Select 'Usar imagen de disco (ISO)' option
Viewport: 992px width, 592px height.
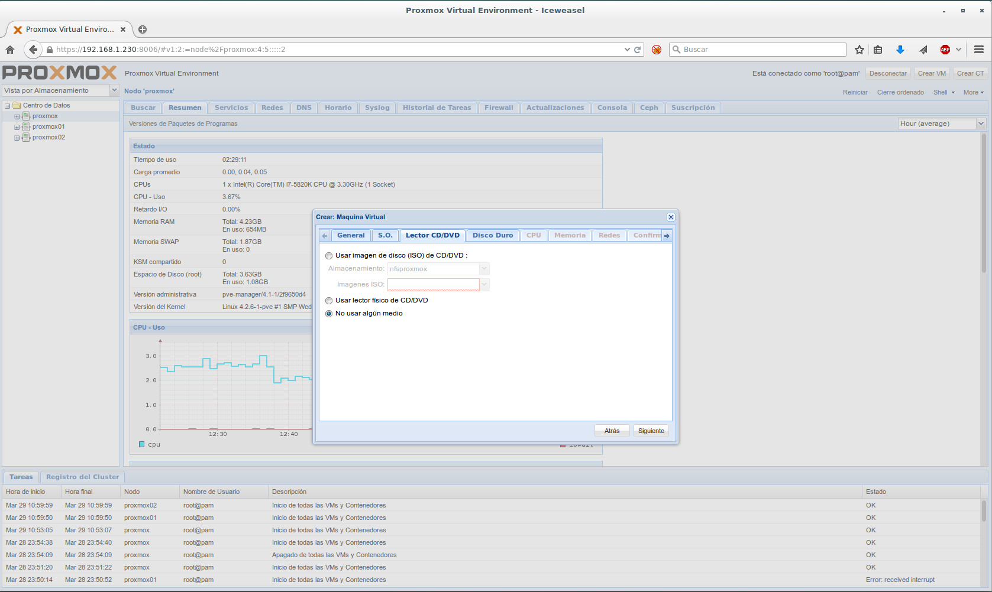point(329,256)
